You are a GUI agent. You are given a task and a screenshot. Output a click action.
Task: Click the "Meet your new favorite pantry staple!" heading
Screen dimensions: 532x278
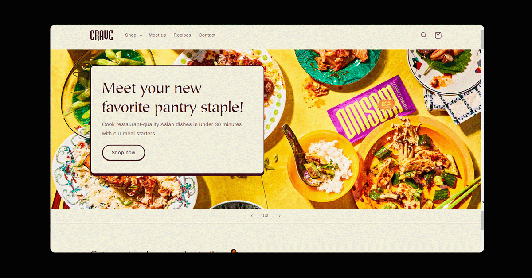tap(172, 98)
